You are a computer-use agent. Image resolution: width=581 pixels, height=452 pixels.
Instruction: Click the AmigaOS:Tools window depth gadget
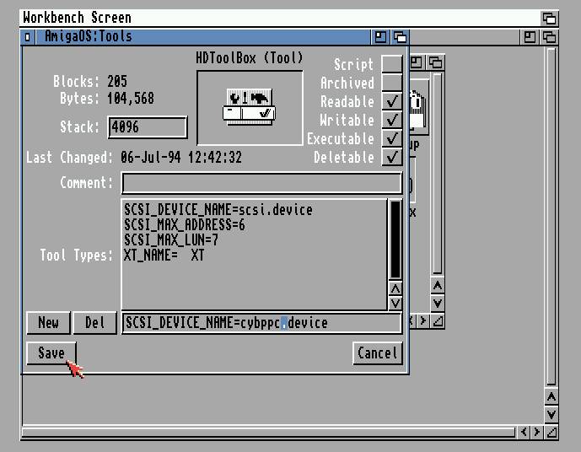click(x=400, y=37)
